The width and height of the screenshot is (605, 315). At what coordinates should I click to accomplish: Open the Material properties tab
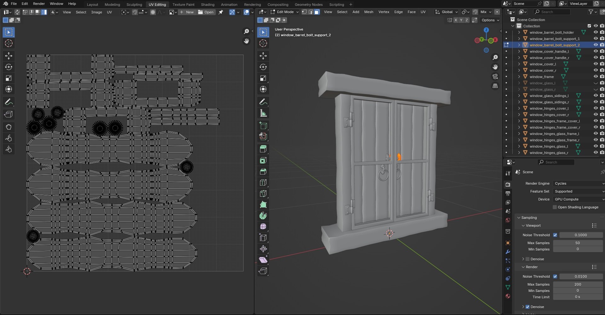508,296
